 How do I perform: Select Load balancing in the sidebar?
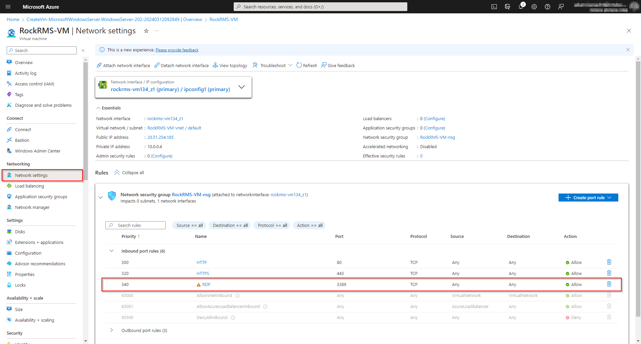click(29, 186)
